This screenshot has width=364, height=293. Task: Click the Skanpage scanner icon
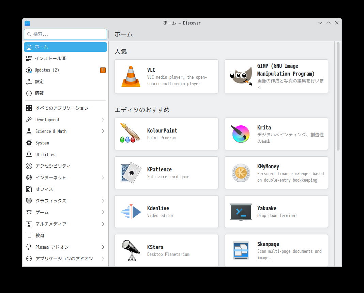241,250
